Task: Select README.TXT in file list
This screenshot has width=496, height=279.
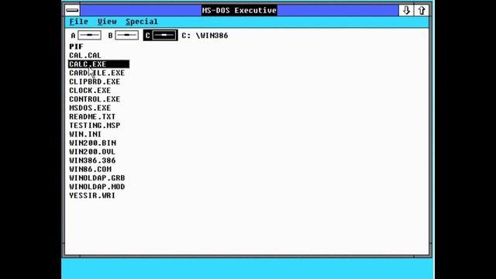Action: [92, 117]
